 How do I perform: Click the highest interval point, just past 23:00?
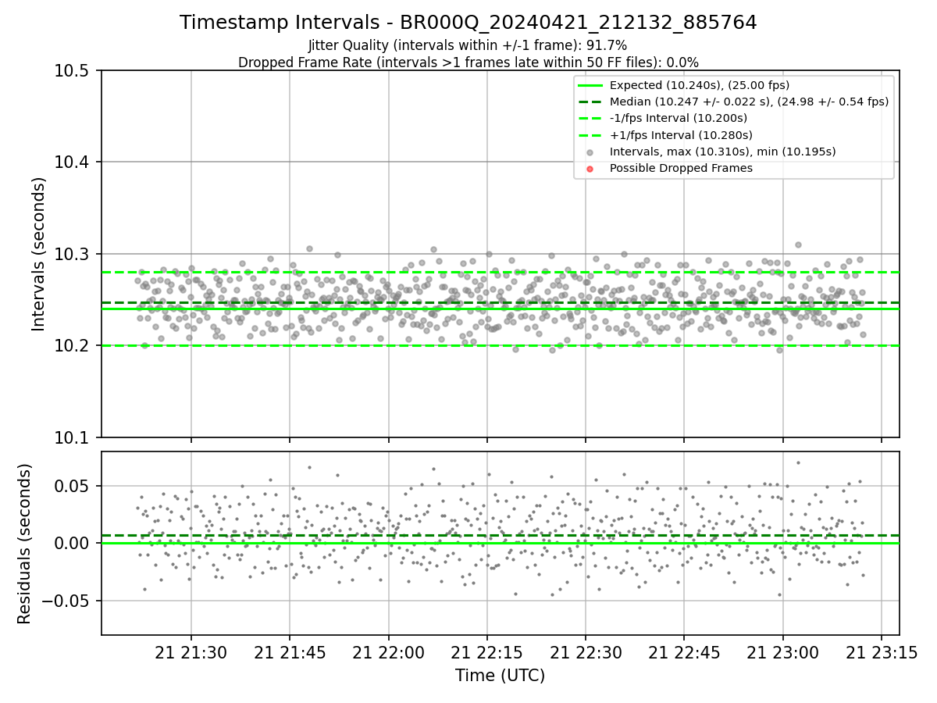798,244
